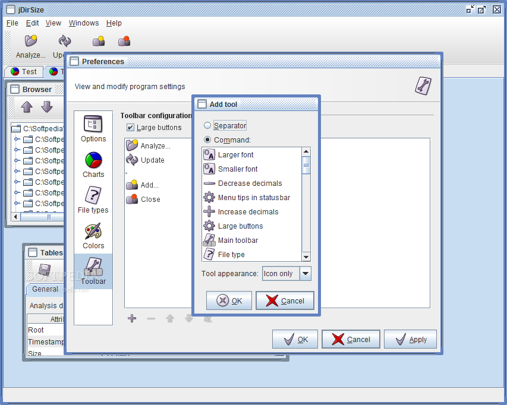Choose the Command radio button
The height and width of the screenshot is (405, 507).
207,140
